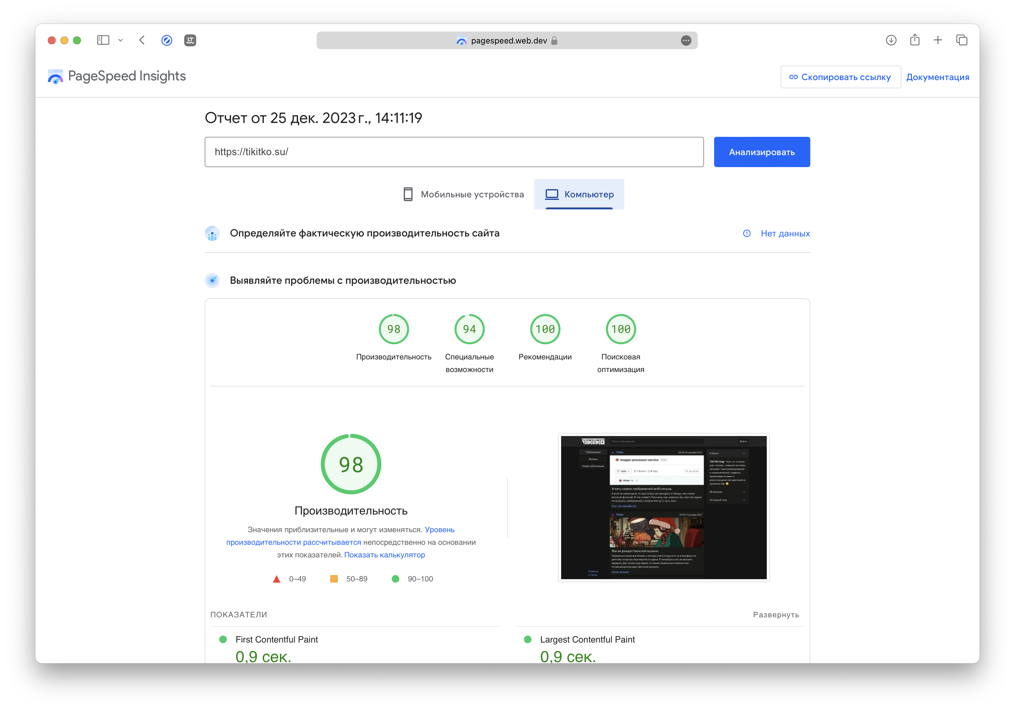Open Safari downloads icon
This screenshot has width=1015, height=710.
pyautogui.click(x=891, y=40)
